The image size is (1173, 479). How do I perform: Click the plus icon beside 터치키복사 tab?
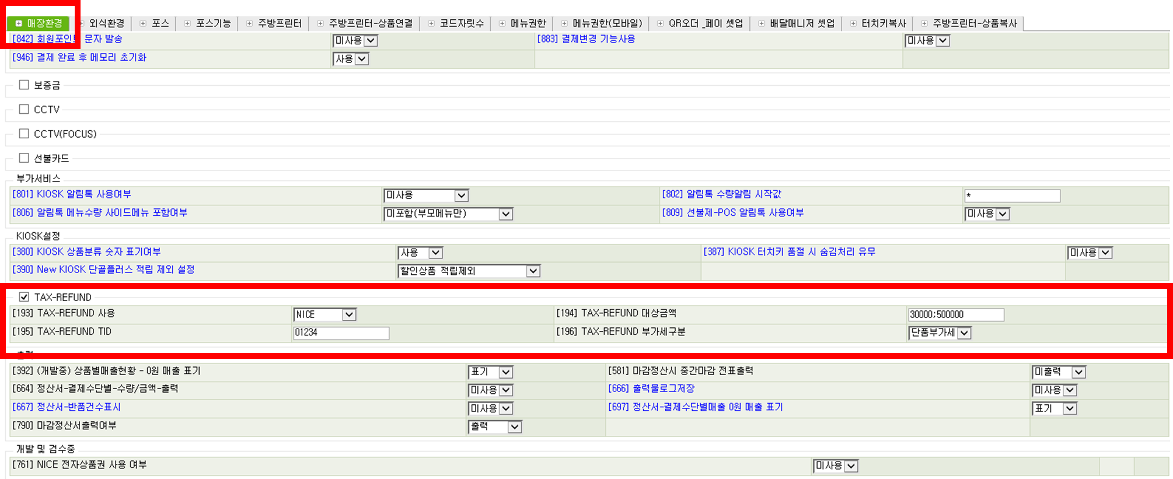click(x=853, y=23)
